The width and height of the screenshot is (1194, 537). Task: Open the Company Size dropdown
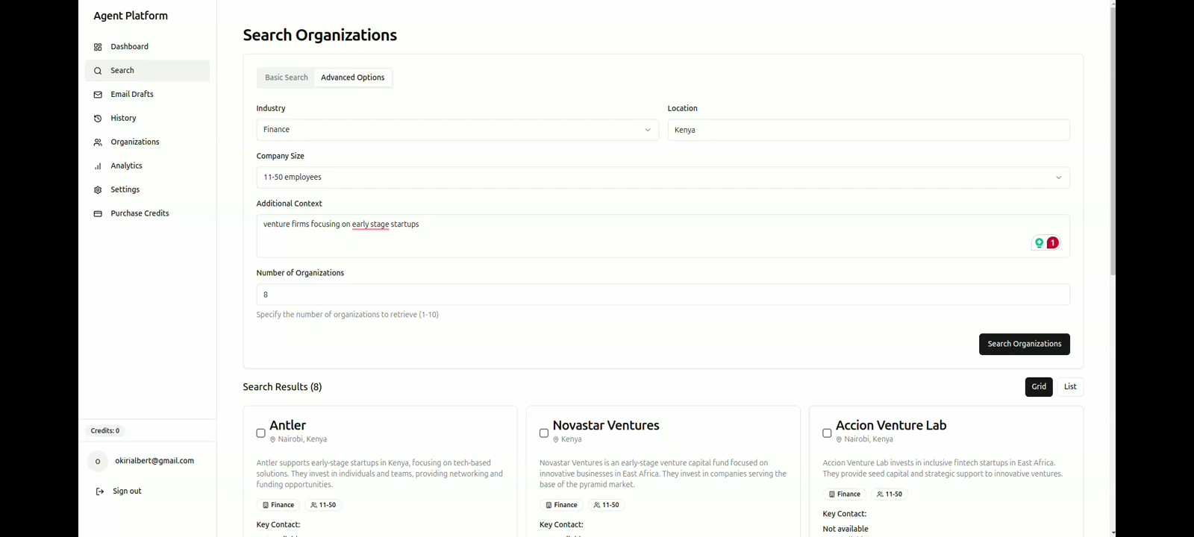tap(663, 178)
